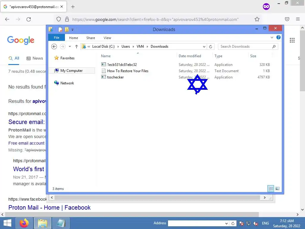This screenshot has width=305, height=229.
Task: Open Windows Start button
Action: (x=7, y=223)
